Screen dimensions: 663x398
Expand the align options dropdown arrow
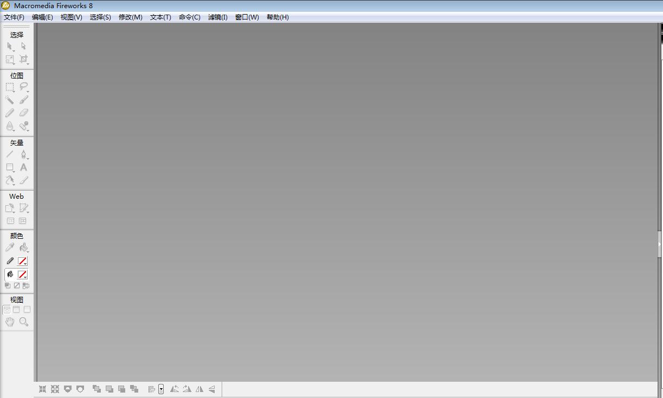[161, 389]
